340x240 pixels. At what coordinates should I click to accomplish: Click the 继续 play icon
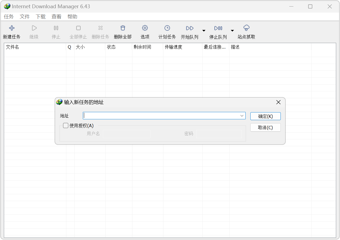34,28
